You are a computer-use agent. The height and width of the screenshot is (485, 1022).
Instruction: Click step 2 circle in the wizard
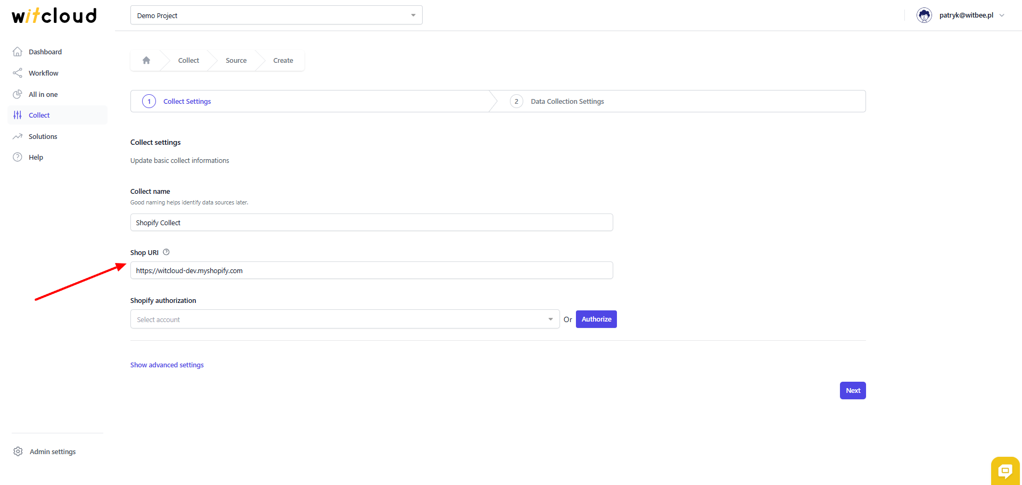[x=516, y=101]
